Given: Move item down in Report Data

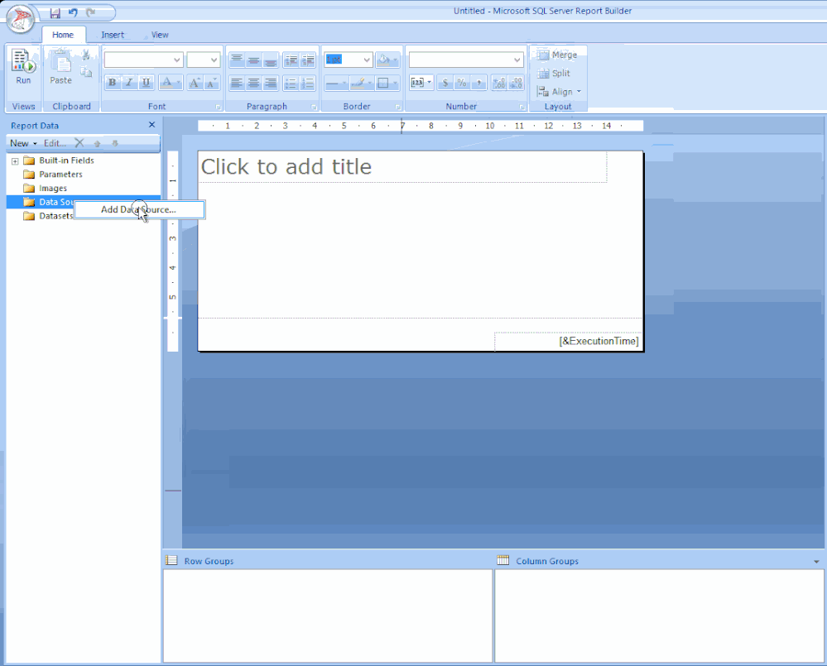Looking at the screenshot, I should pyautogui.click(x=115, y=143).
